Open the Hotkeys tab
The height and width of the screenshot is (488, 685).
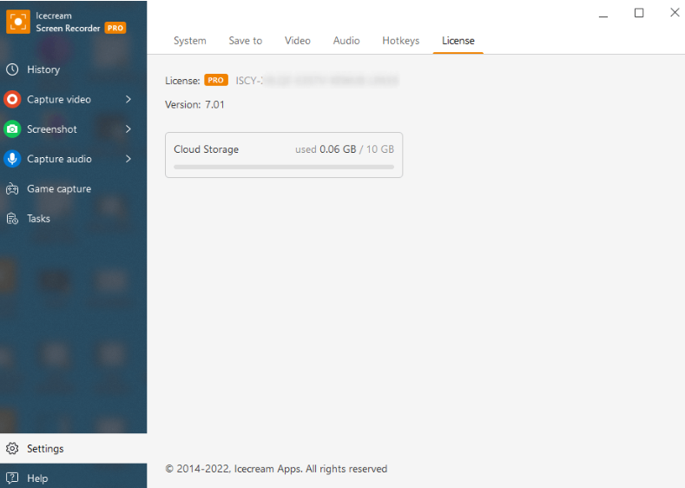[x=400, y=41]
